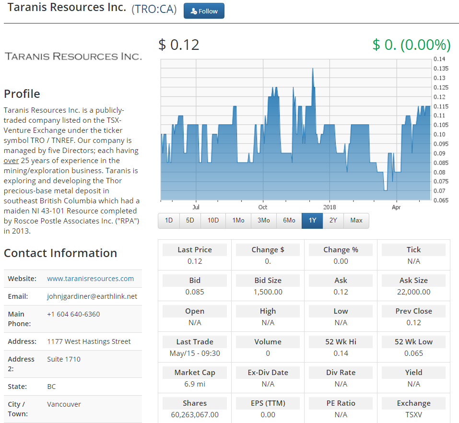Click the High header cell
Image resolution: width=459 pixels, height=423 pixels.
point(268,311)
